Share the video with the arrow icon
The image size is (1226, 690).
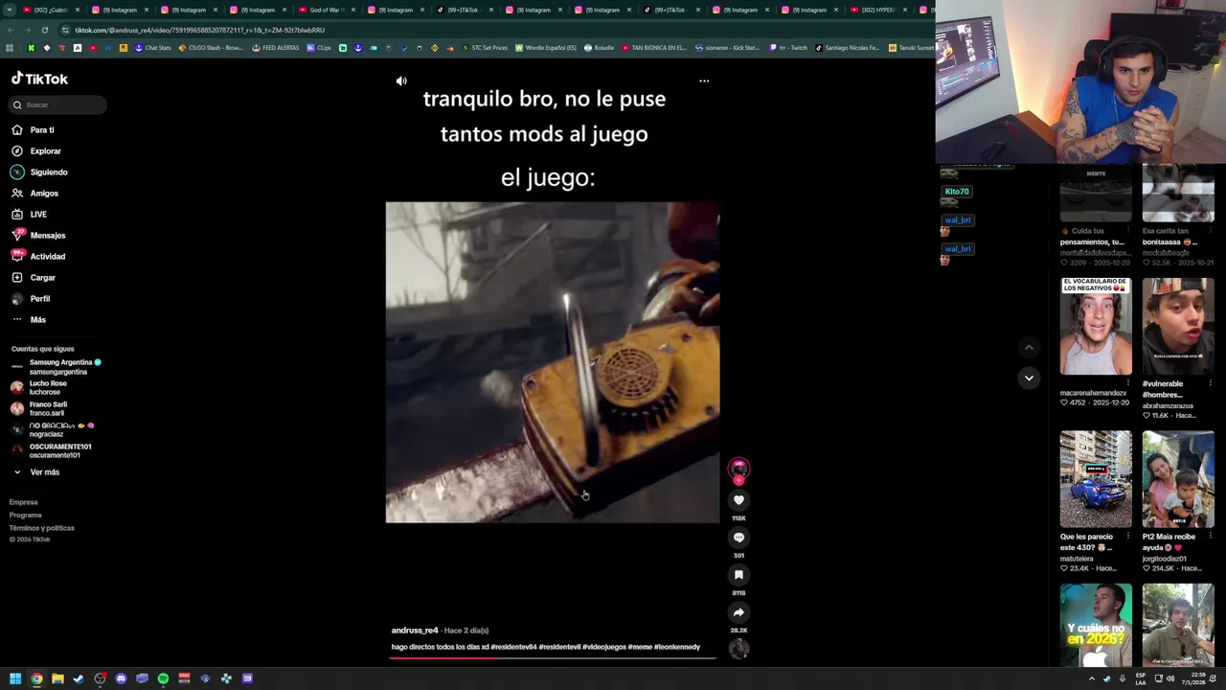coord(738,612)
